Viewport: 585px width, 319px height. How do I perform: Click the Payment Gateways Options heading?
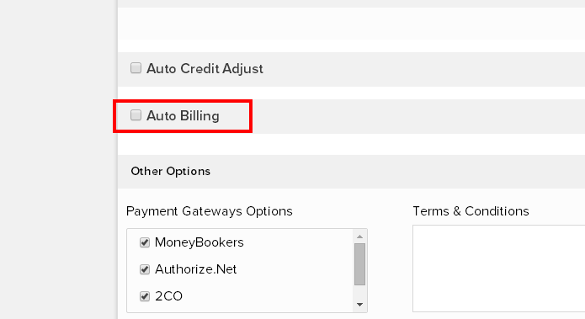210,211
